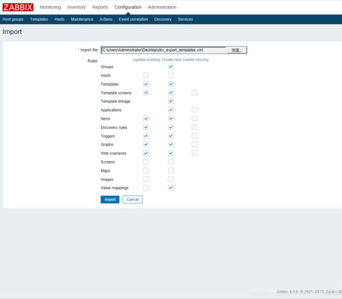This screenshot has height=299, width=342.
Task: Click the Import button
Action: [110, 200]
